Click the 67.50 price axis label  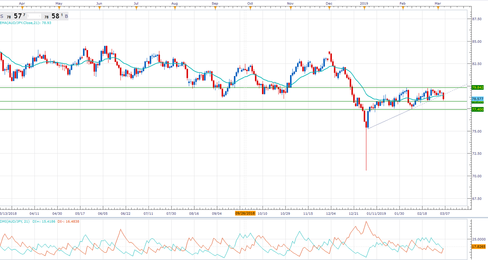pyautogui.click(x=477, y=199)
